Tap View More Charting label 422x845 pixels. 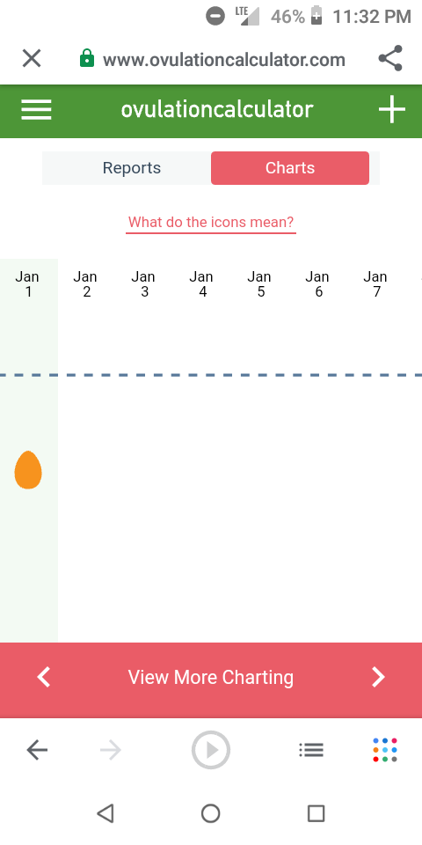pos(211,678)
